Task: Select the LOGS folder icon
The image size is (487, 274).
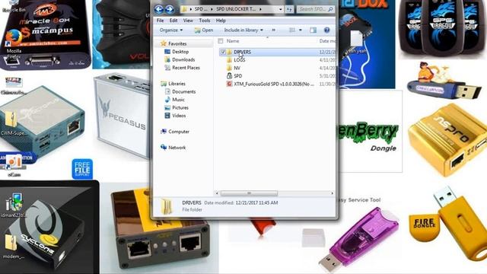Action: [229, 60]
